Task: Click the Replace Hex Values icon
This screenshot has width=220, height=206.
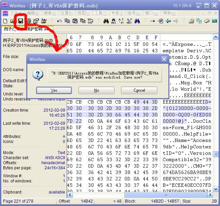Action: click(129, 21)
